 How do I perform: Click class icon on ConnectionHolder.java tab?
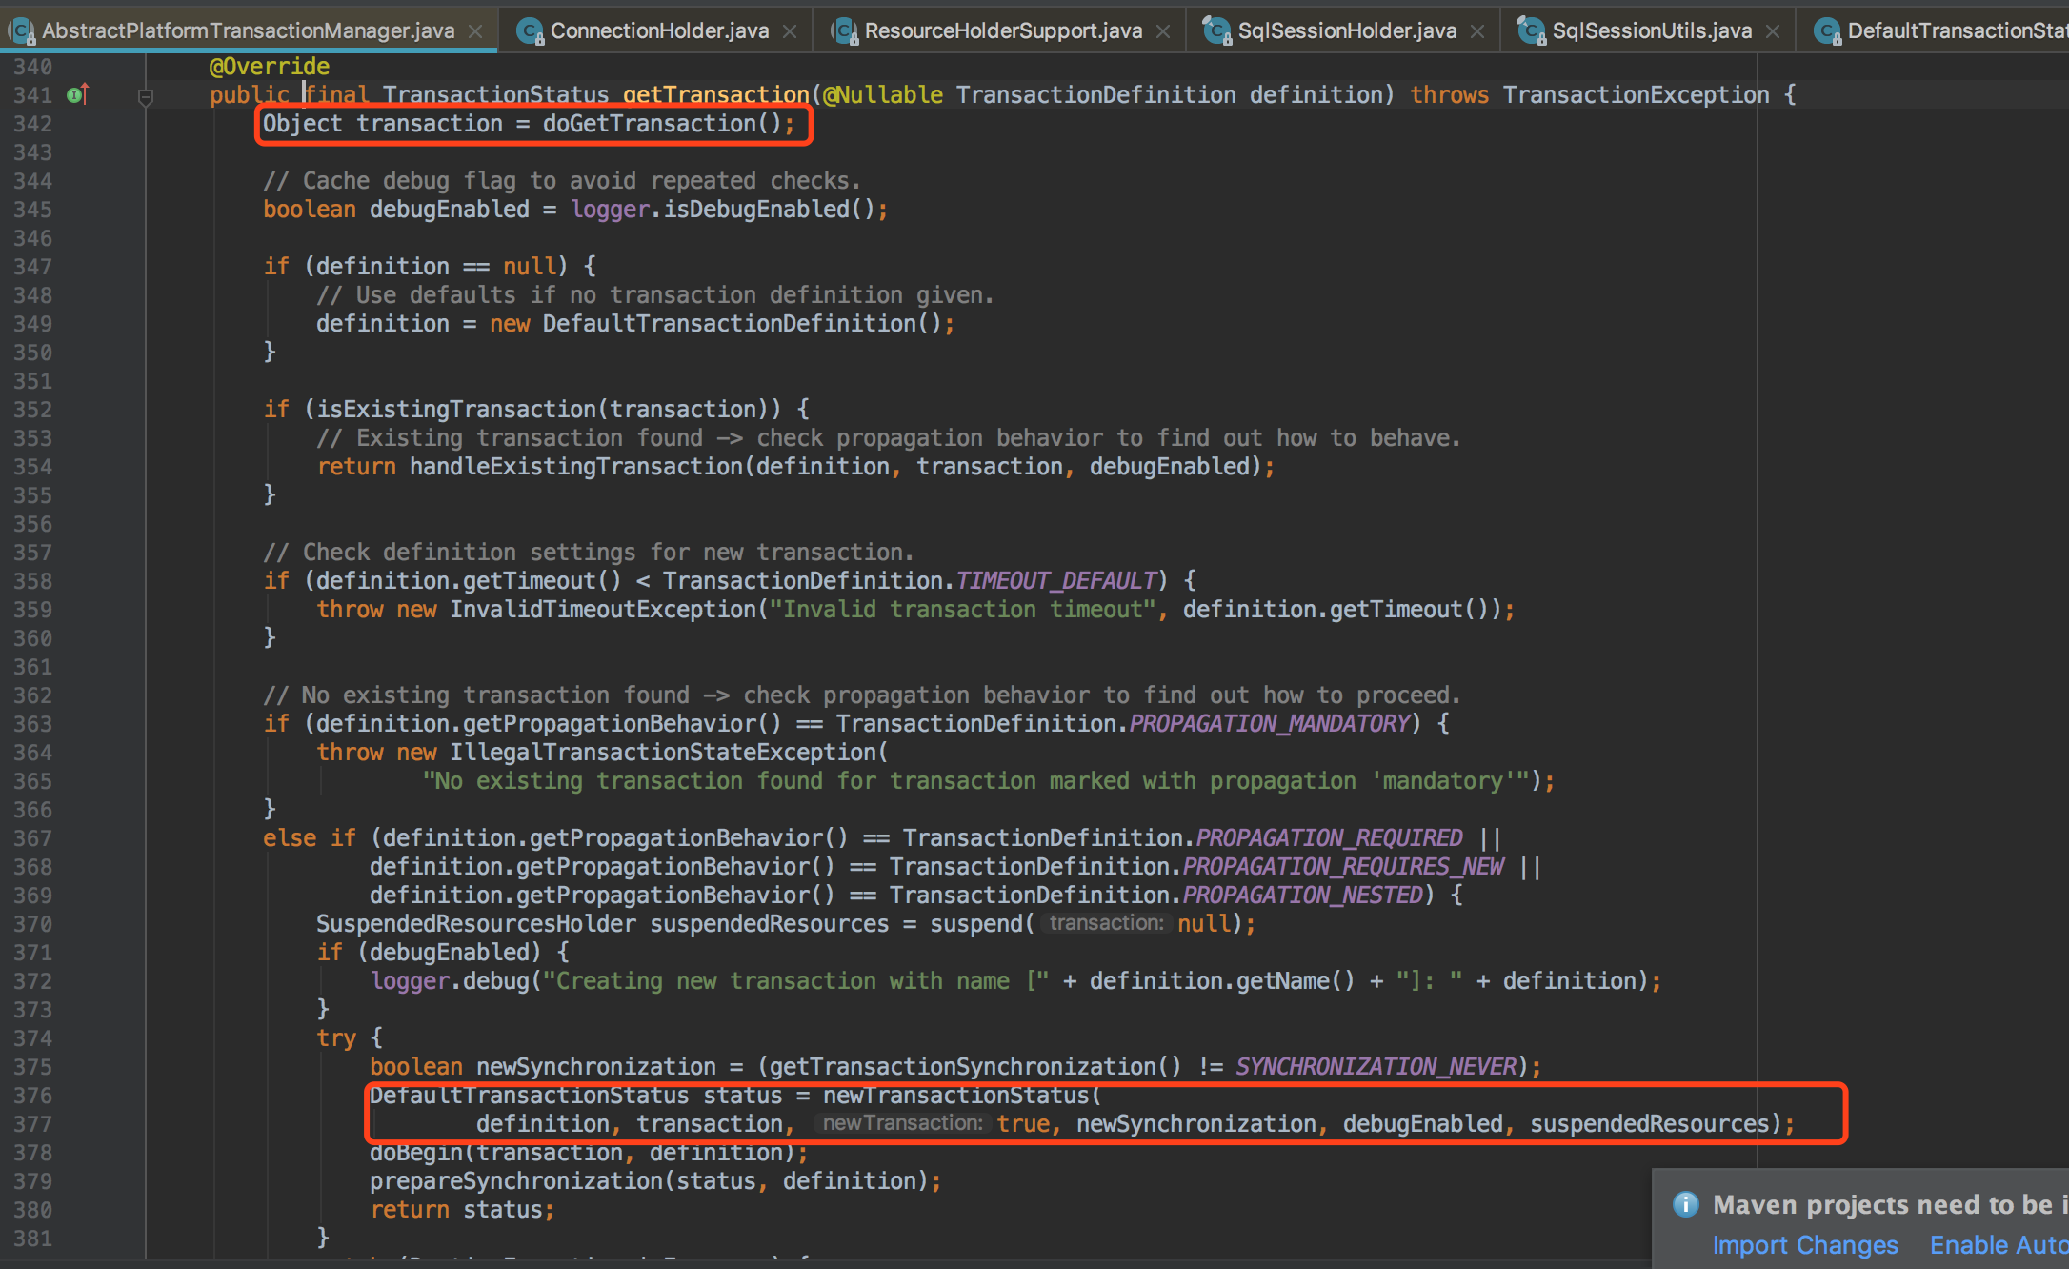coord(530,31)
